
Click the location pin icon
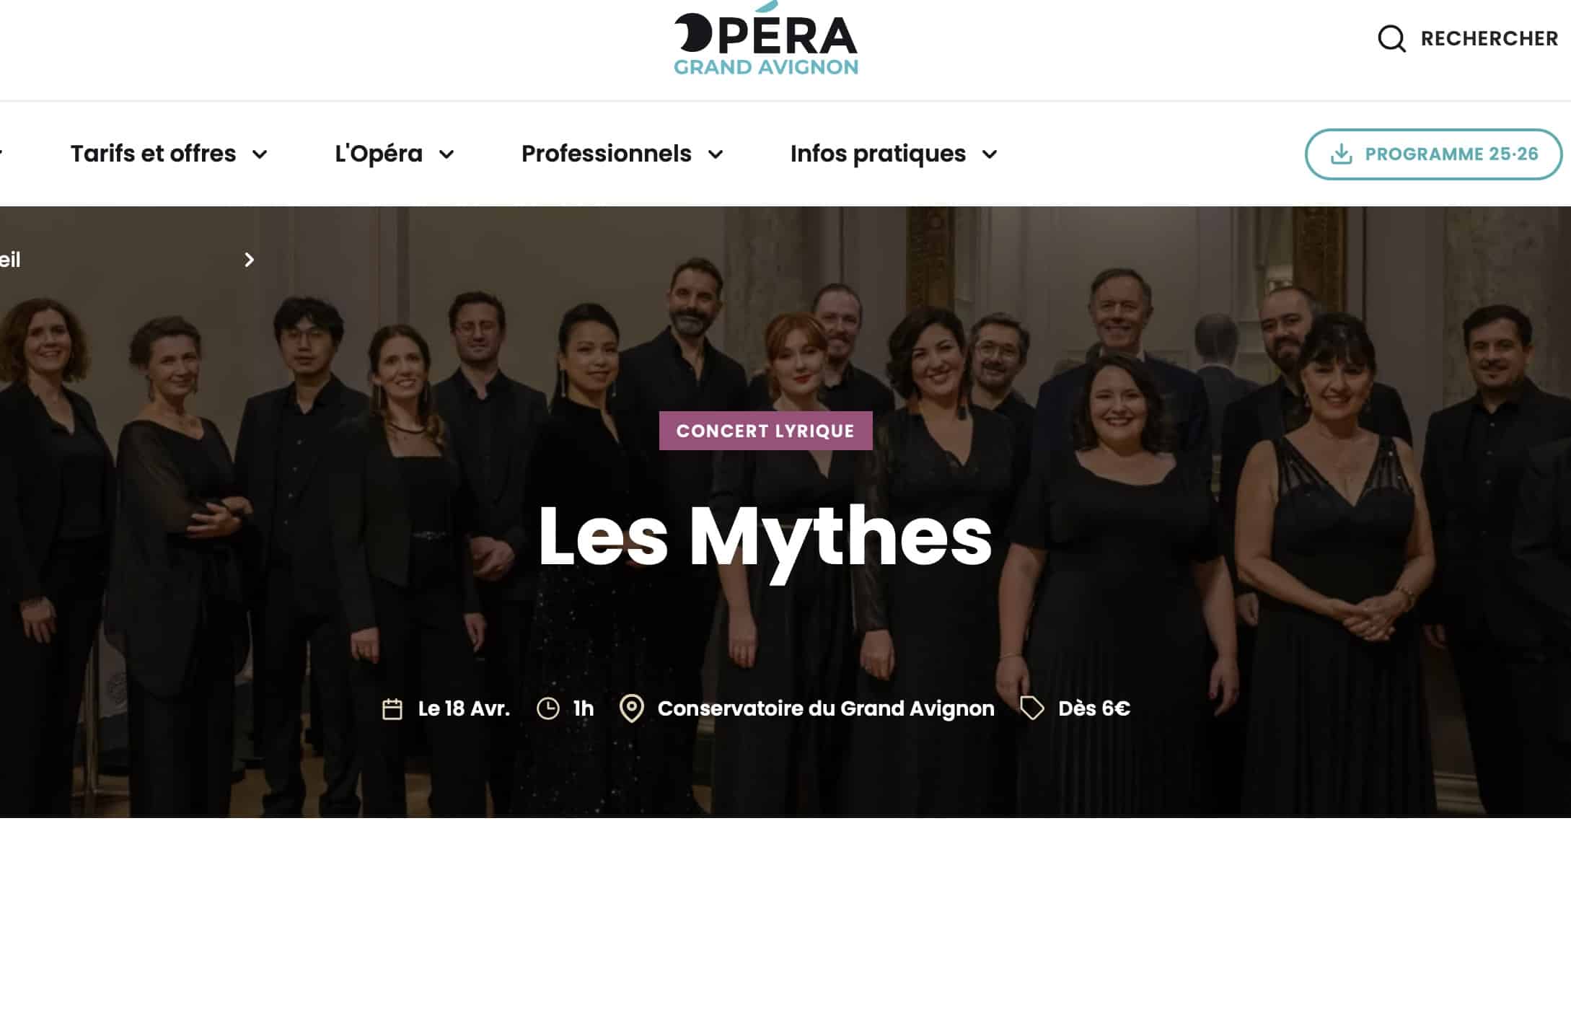point(632,708)
